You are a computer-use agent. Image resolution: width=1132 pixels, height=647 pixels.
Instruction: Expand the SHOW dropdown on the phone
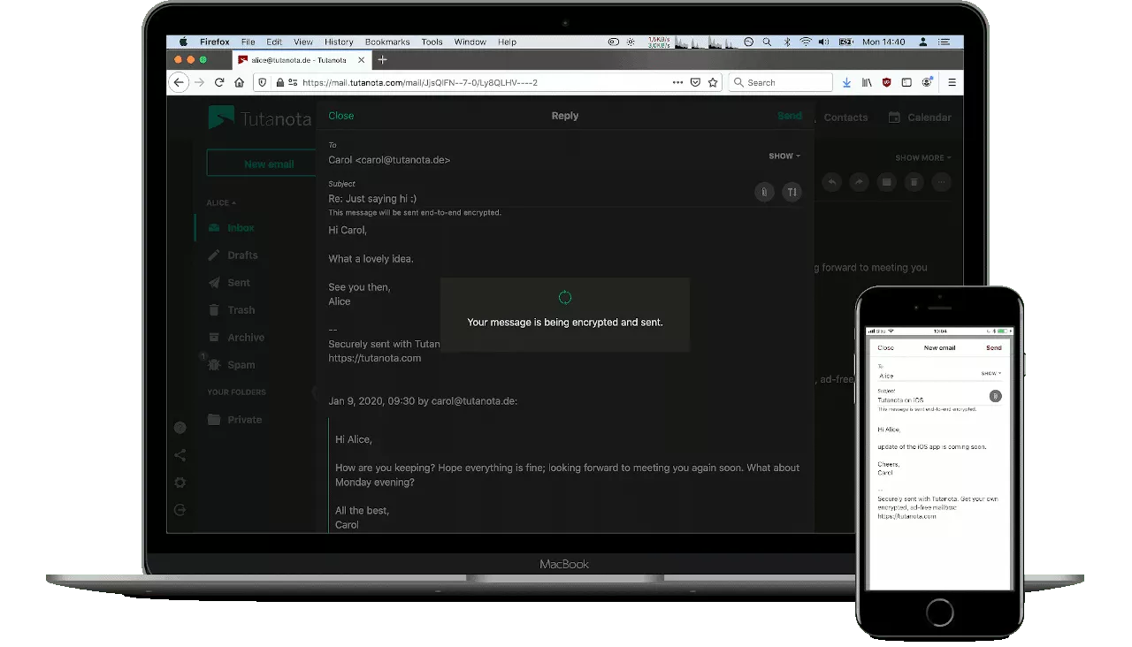(x=991, y=374)
